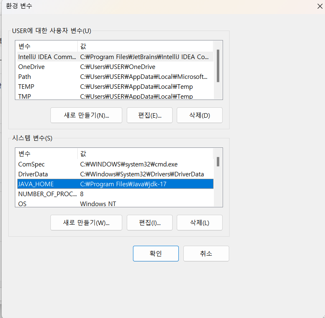
Task: Cancel with the 취소 button
Action: click(x=206, y=254)
